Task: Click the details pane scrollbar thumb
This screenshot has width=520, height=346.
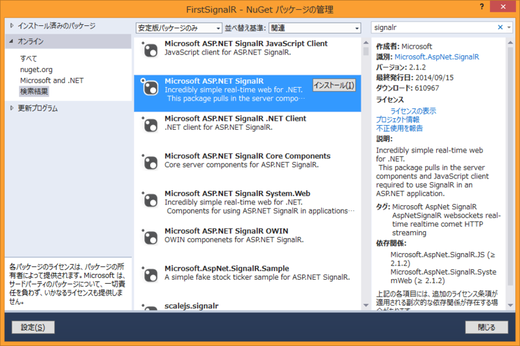Action: click(510, 166)
